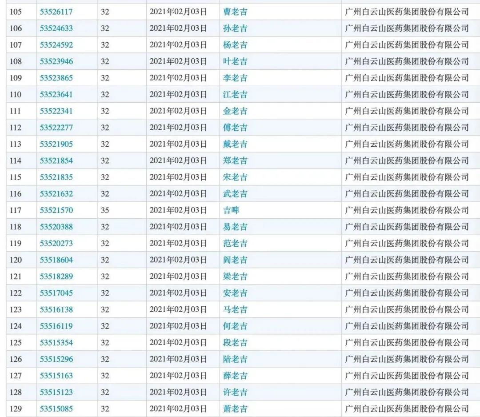480x417 pixels.
Task: Open application number 53517045
Action: (x=56, y=293)
